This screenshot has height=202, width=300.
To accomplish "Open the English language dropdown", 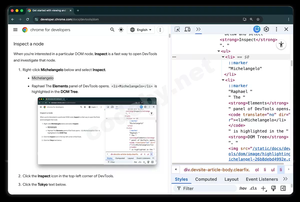I will click(141, 30).
